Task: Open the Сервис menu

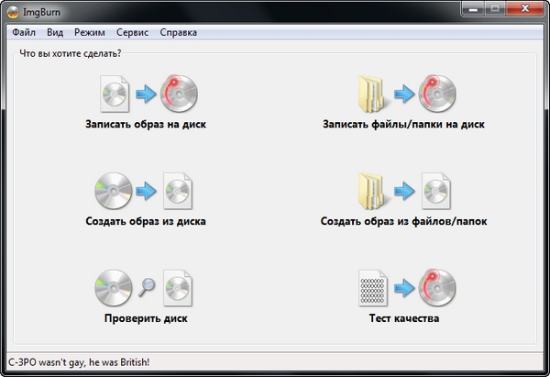Action: pos(132,32)
